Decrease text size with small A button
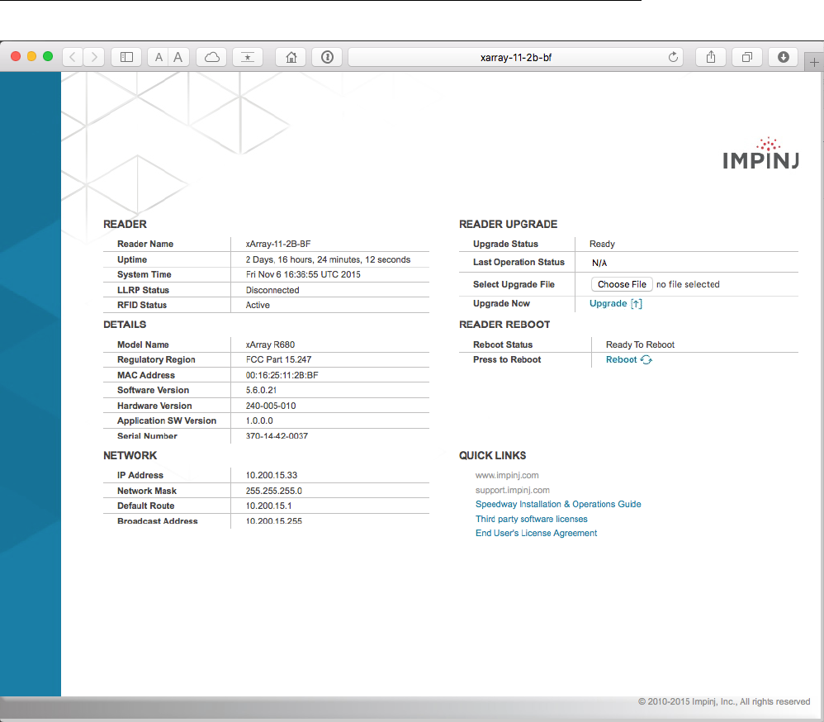The image size is (824, 722). coord(159,57)
